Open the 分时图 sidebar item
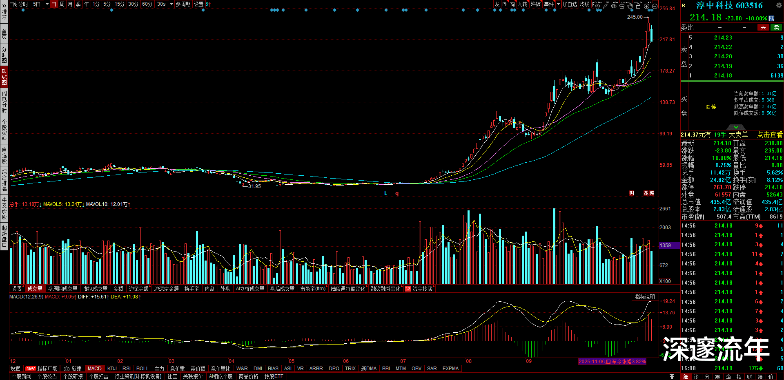This screenshot has height=380, width=784. click(x=4, y=55)
